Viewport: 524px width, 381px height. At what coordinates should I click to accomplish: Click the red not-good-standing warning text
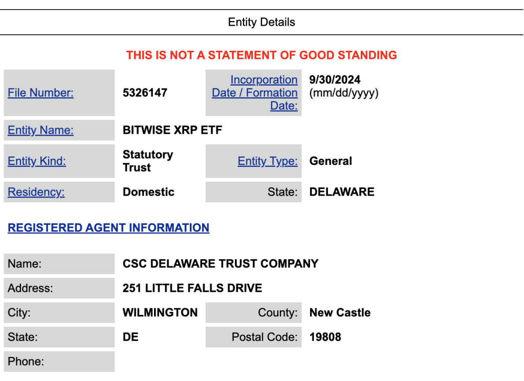pyautogui.click(x=261, y=55)
